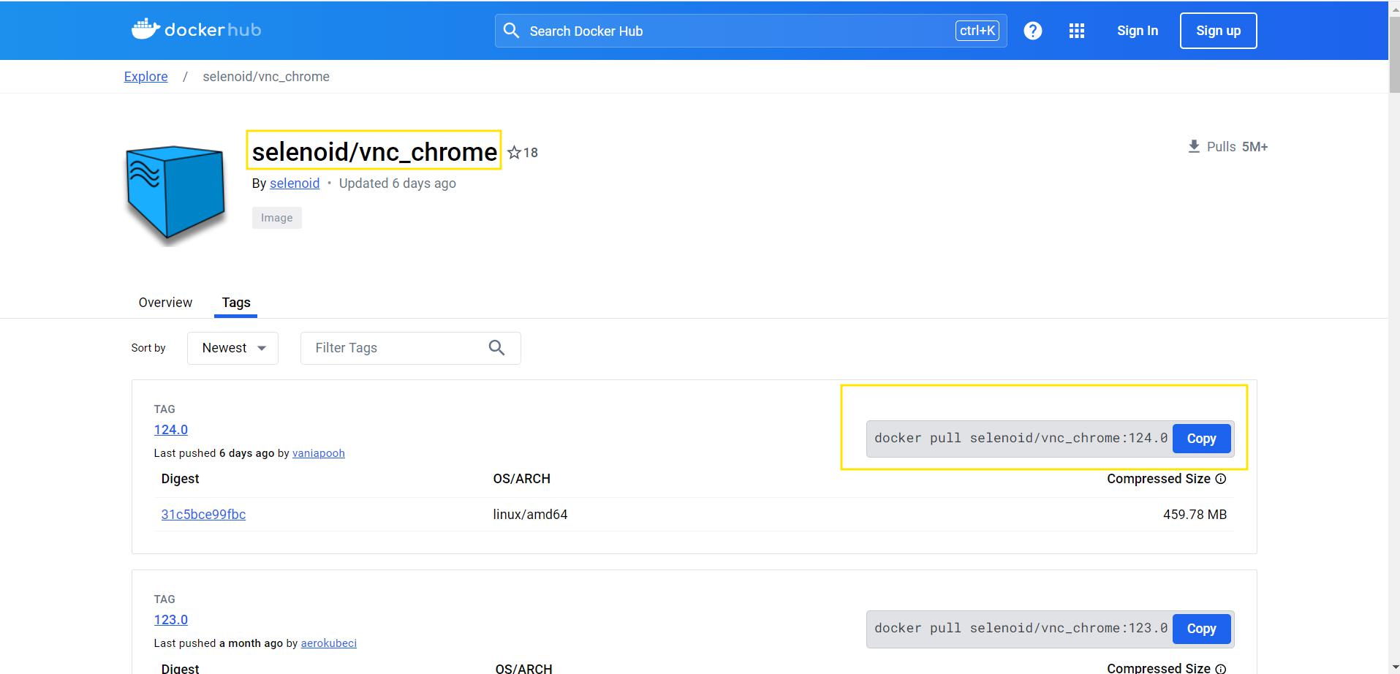Click the search magnifier in header
This screenshot has width=1400, height=674.
pos(512,31)
